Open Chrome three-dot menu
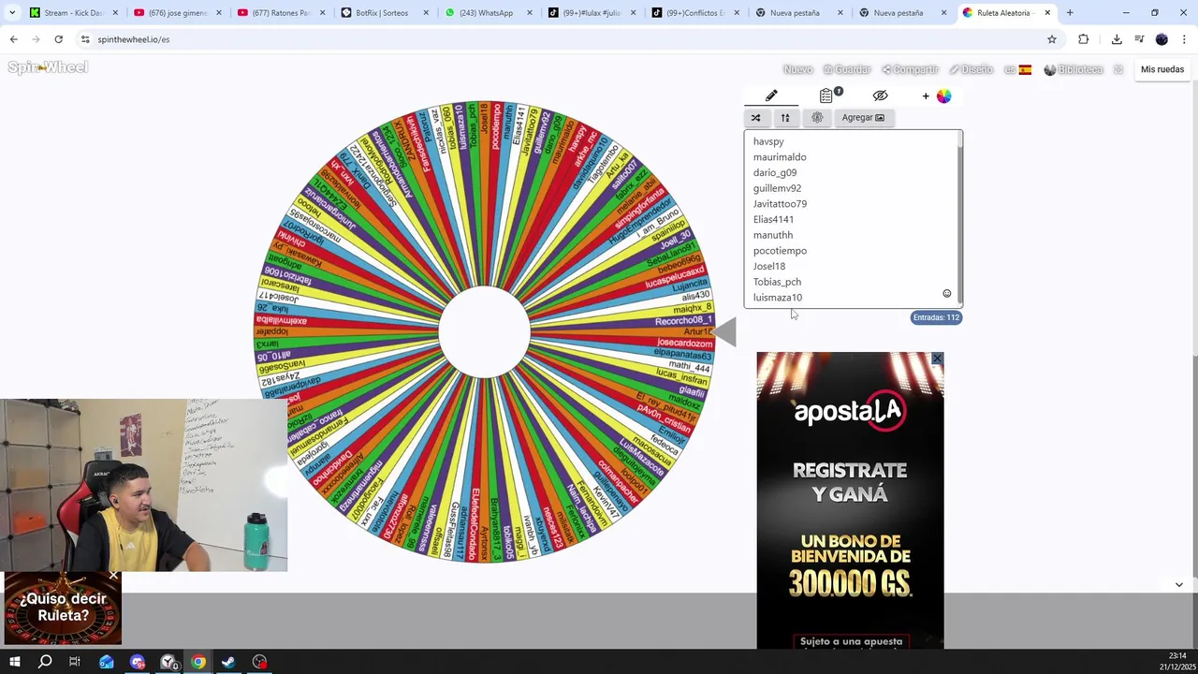Image resolution: width=1198 pixels, height=674 pixels. [x=1184, y=39]
